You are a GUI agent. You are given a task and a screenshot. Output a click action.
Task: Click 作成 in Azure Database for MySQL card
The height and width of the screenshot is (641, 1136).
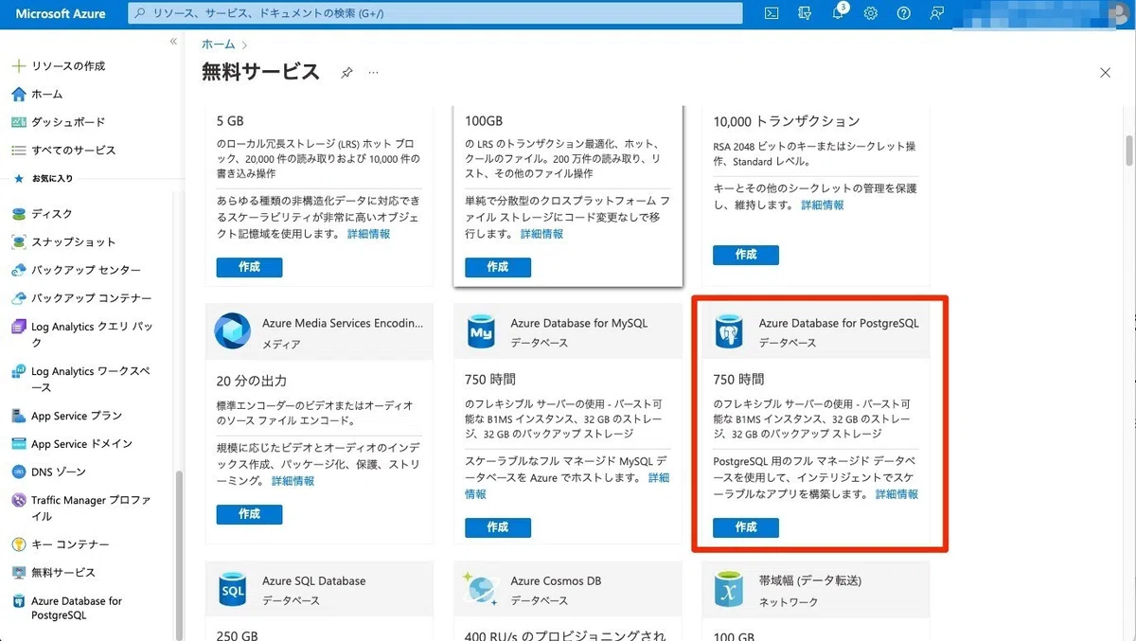[498, 527]
